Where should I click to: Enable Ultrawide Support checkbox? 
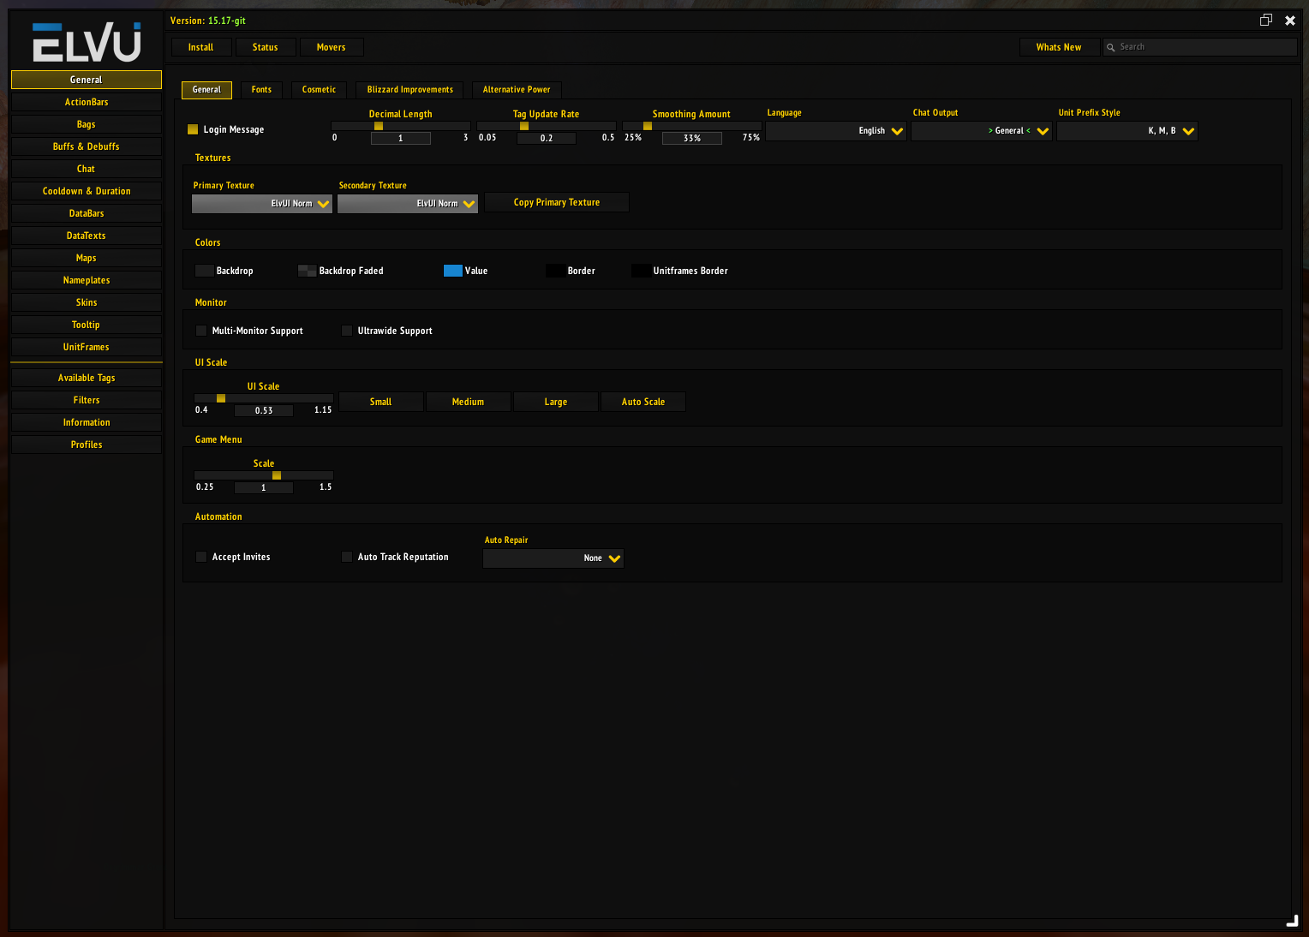click(347, 331)
